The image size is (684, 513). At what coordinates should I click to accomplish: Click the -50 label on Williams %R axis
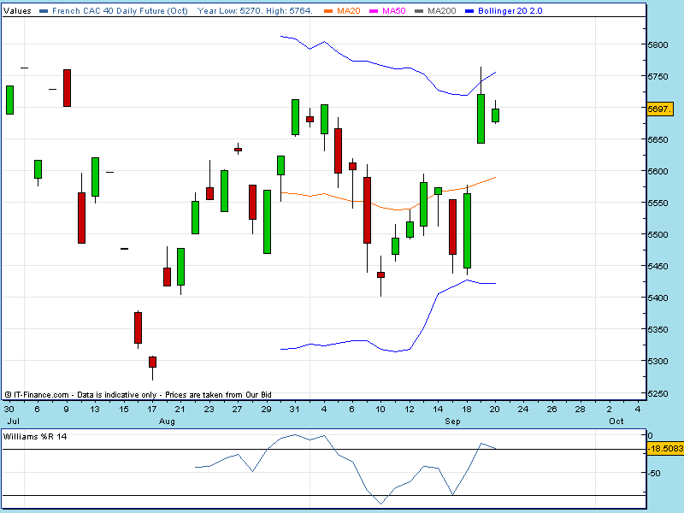(x=653, y=474)
